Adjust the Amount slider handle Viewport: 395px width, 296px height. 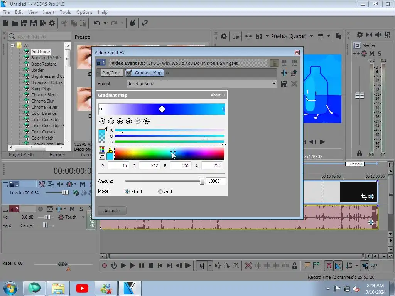point(202,181)
